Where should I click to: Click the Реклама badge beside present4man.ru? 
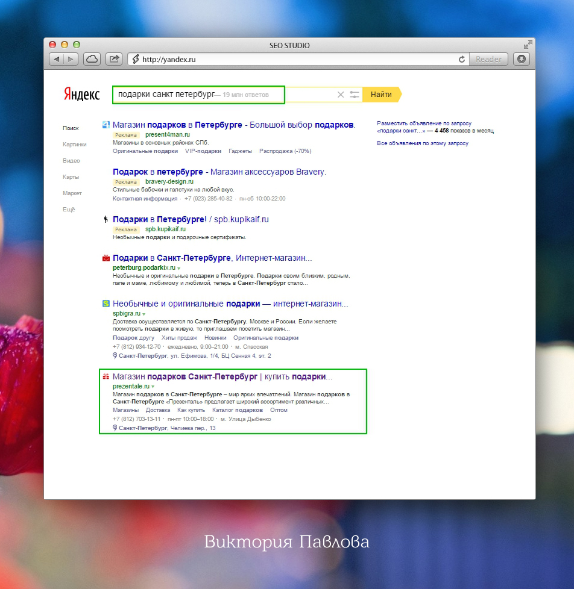tap(126, 135)
